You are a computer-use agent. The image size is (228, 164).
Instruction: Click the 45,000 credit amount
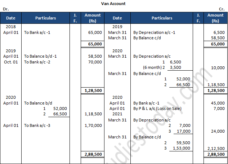tap(218, 103)
